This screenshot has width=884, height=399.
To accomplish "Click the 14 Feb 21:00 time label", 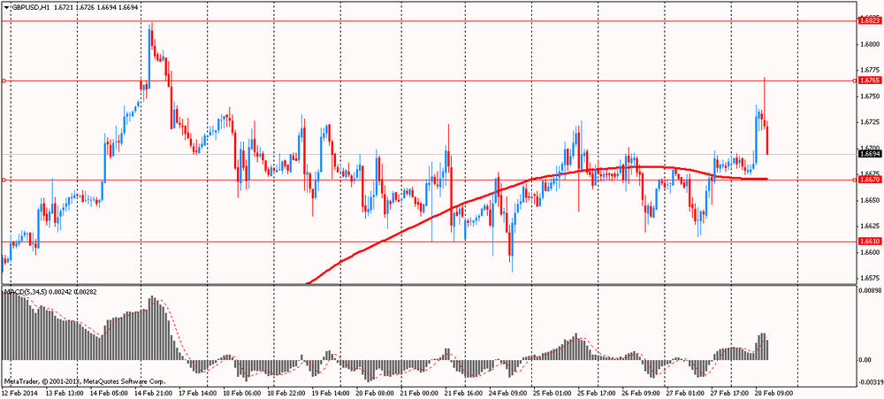I will click(151, 392).
